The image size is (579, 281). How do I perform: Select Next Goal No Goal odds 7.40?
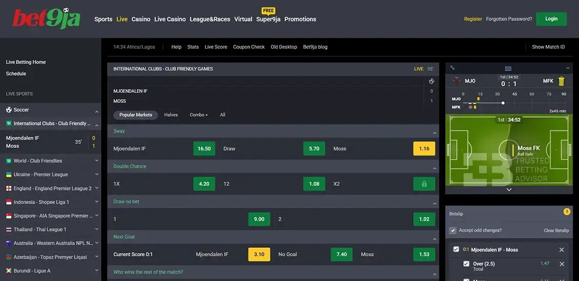pyautogui.click(x=342, y=254)
